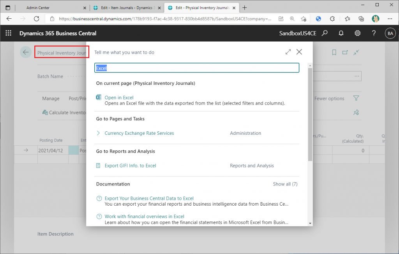Open Work with financial overviews in Excel
This screenshot has width=399, height=254.
(x=144, y=216)
